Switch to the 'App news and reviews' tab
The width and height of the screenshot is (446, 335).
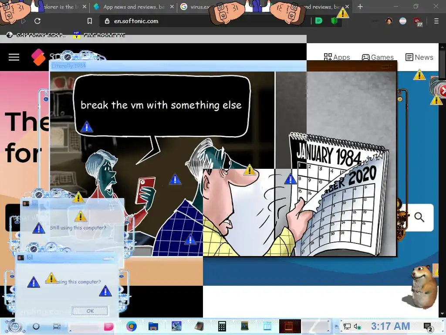pos(134,7)
